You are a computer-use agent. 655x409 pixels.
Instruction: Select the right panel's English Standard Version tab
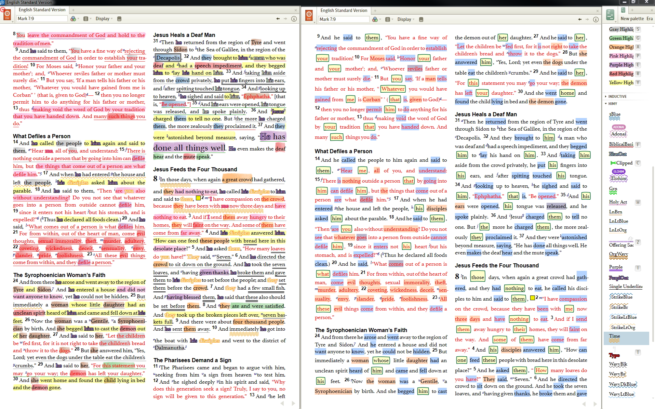pos(344,11)
